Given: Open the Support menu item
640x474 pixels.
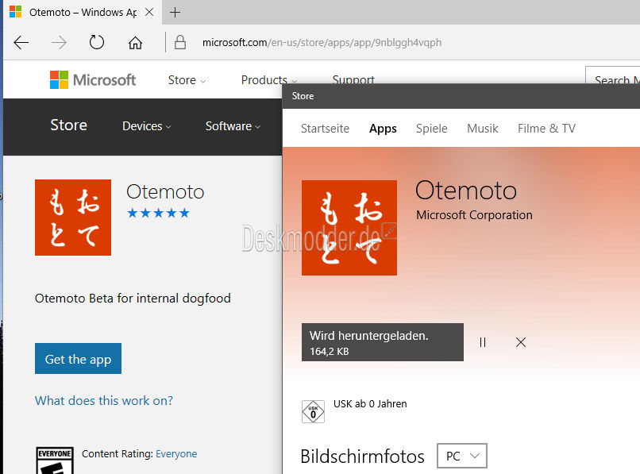Looking at the screenshot, I should tap(353, 79).
